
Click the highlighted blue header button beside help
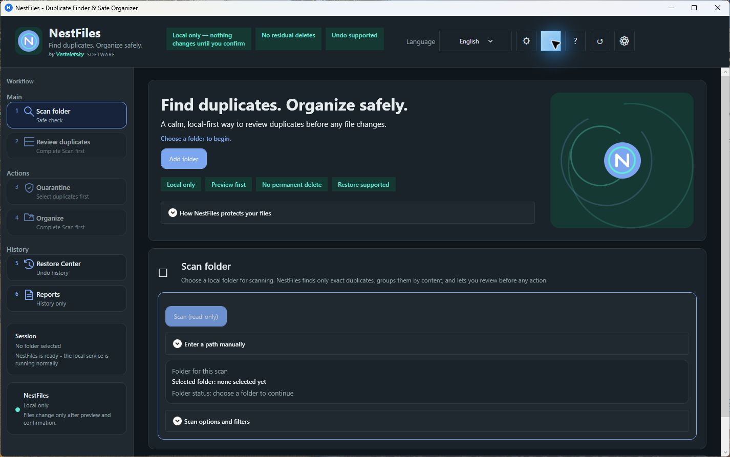(551, 41)
